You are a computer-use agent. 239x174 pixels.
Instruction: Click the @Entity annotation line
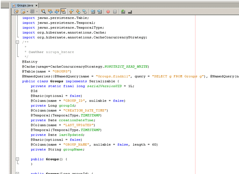point(30,62)
